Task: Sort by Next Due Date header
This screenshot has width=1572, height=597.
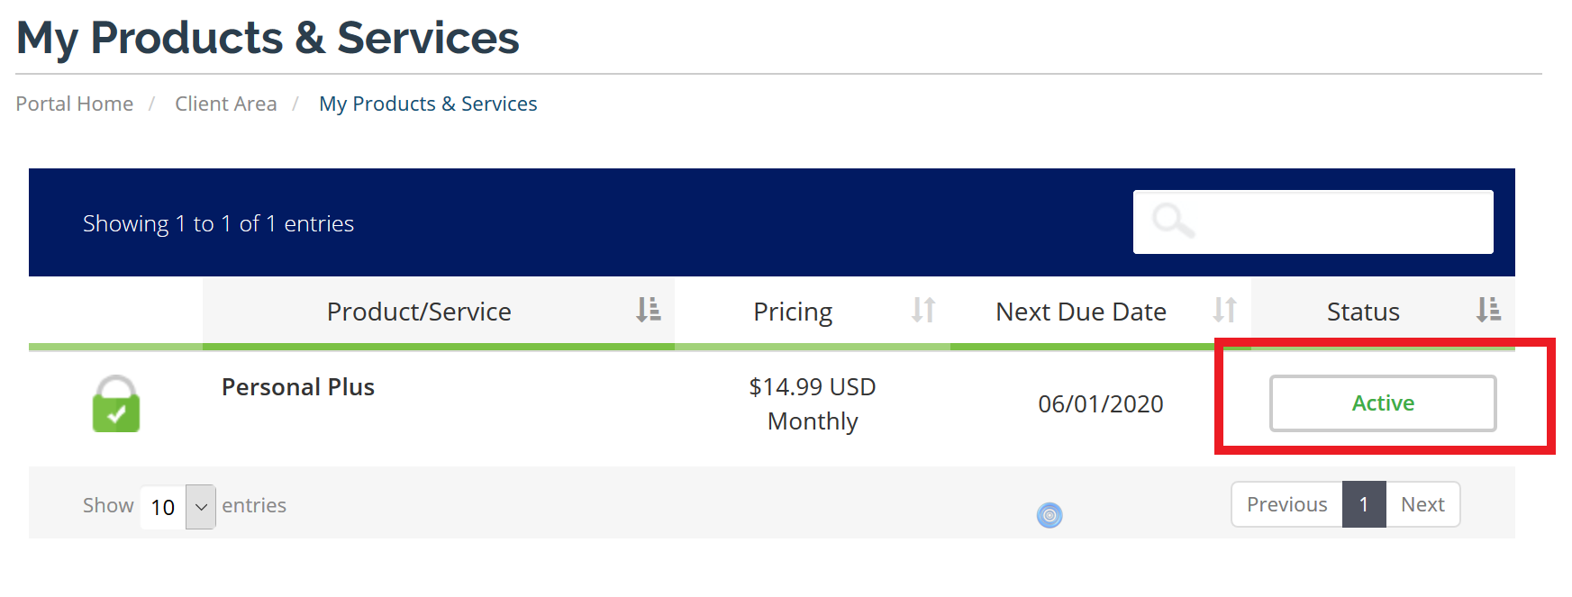Action: pos(1080,312)
